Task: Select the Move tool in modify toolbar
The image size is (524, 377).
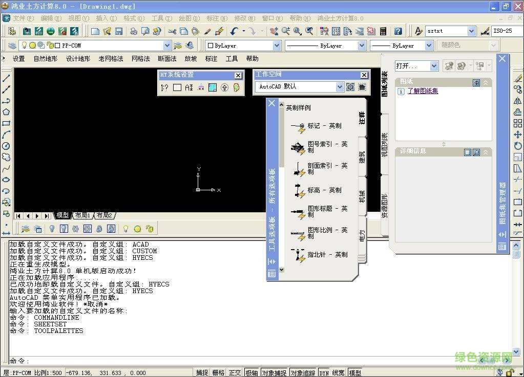Action: (x=518, y=135)
